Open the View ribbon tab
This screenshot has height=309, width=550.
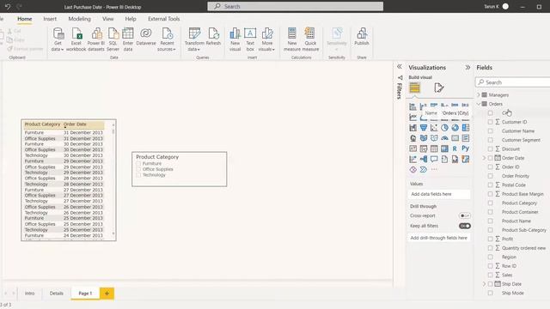click(108, 19)
